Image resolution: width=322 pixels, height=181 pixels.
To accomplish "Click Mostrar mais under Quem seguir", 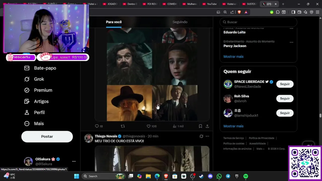I will point(233,126).
